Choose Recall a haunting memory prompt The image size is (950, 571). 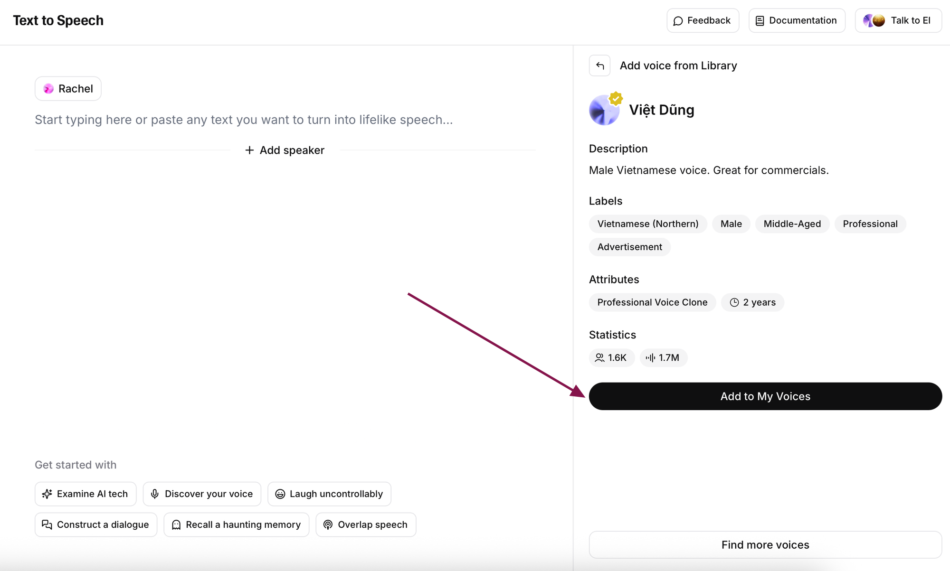tap(236, 525)
